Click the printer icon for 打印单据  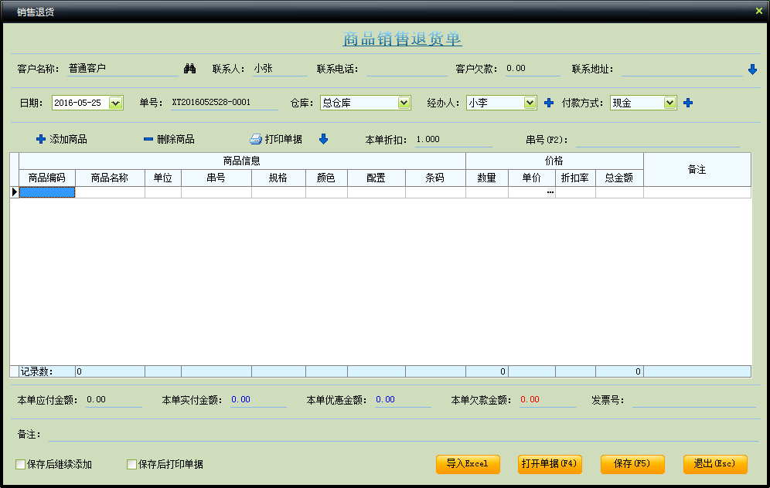pyautogui.click(x=256, y=139)
